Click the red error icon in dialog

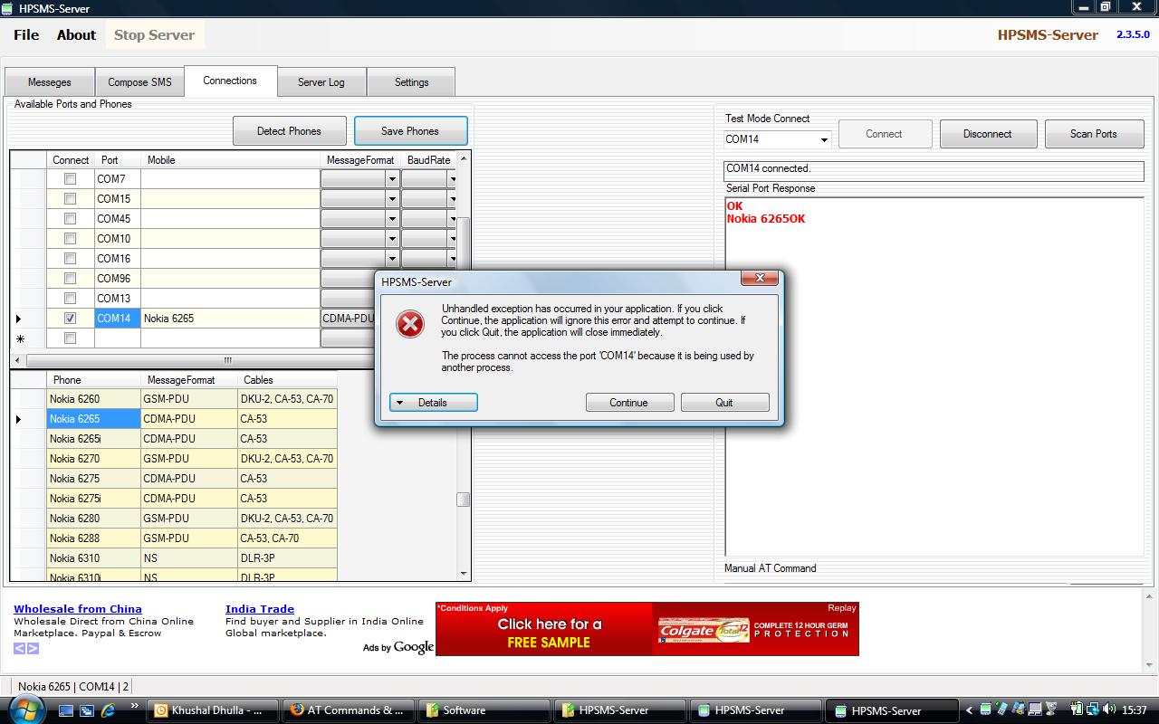(410, 324)
